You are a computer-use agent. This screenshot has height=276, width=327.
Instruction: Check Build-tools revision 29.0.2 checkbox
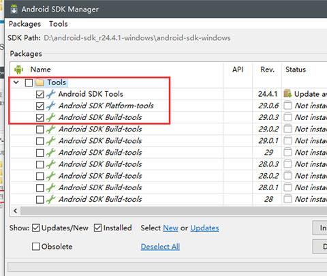click(40, 129)
